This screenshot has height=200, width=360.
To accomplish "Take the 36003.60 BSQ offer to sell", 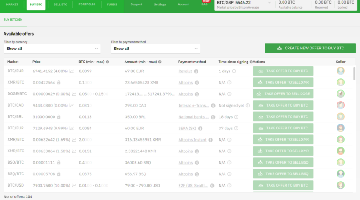I will click(x=283, y=162).
